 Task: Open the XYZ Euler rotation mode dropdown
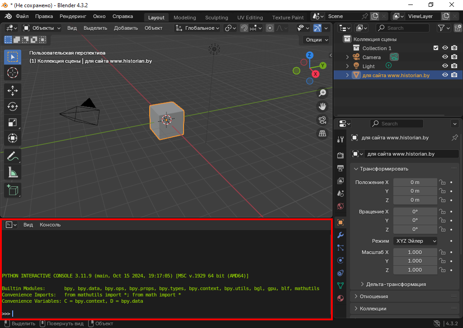point(415,241)
